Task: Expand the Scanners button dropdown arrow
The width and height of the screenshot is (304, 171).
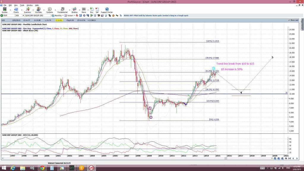Action: click(x=33, y=10)
